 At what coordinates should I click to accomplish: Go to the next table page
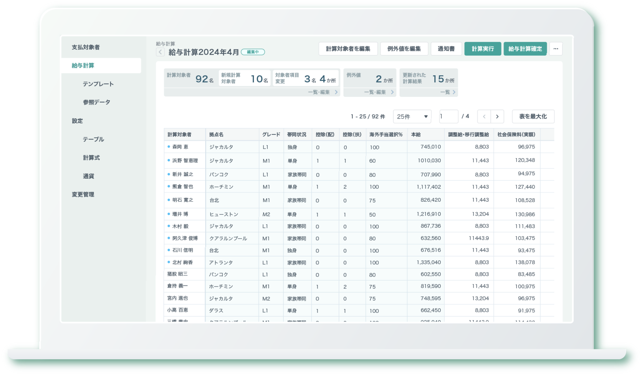point(497,116)
